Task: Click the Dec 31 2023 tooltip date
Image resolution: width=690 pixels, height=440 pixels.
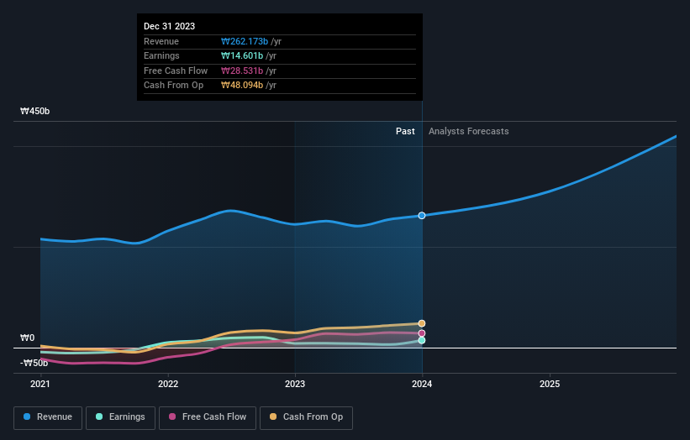Action: 170,26
